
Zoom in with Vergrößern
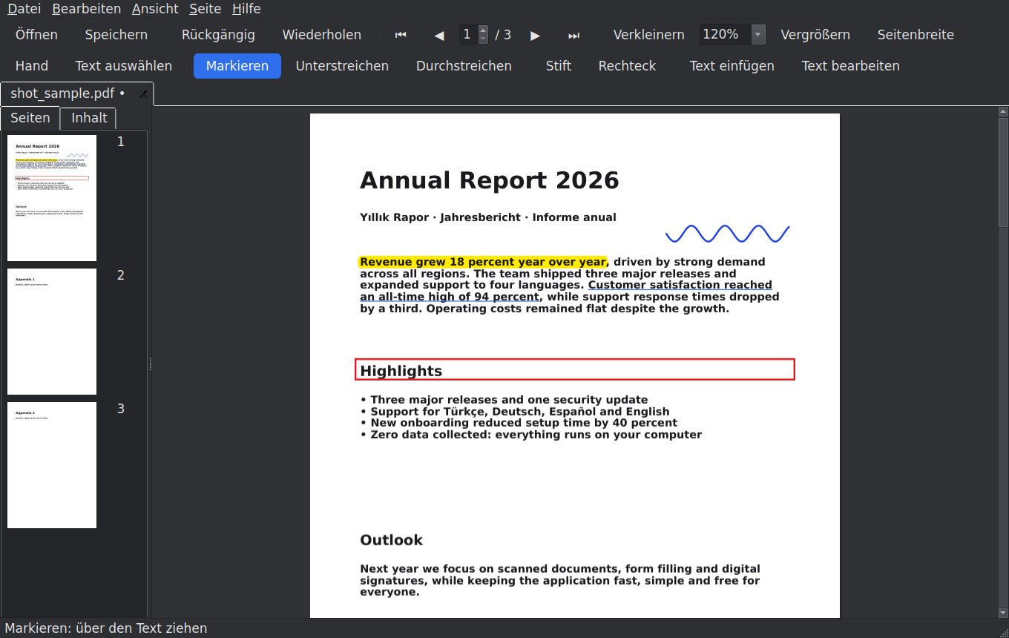point(815,35)
